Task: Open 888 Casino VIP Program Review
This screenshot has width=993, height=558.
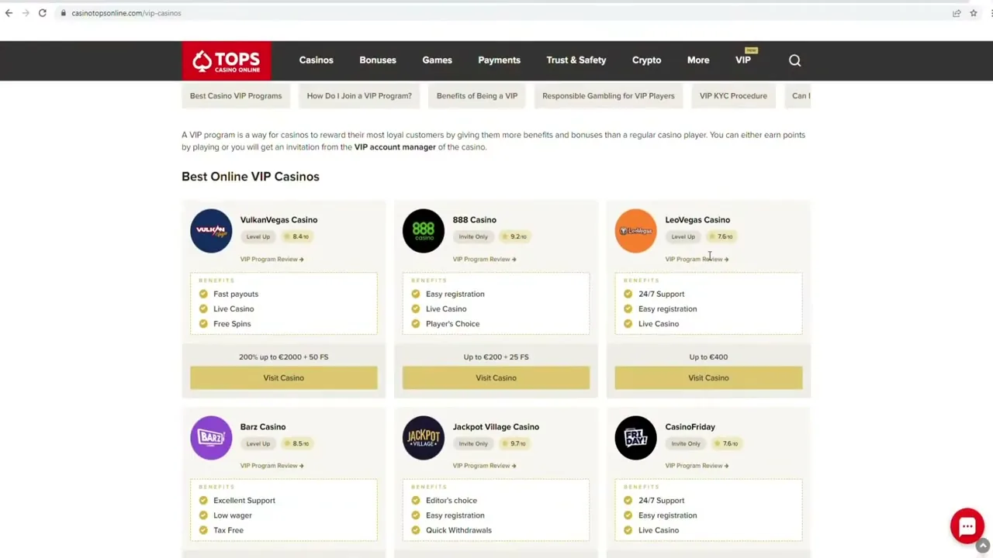Action: tap(484, 260)
